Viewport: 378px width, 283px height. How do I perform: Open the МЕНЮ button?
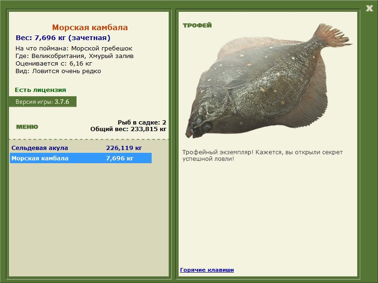(27, 127)
